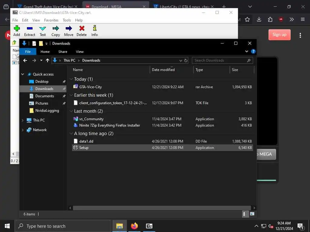Switch to the View ribbon tab in Explorer
The height and width of the screenshot is (232, 310).
(80, 51)
